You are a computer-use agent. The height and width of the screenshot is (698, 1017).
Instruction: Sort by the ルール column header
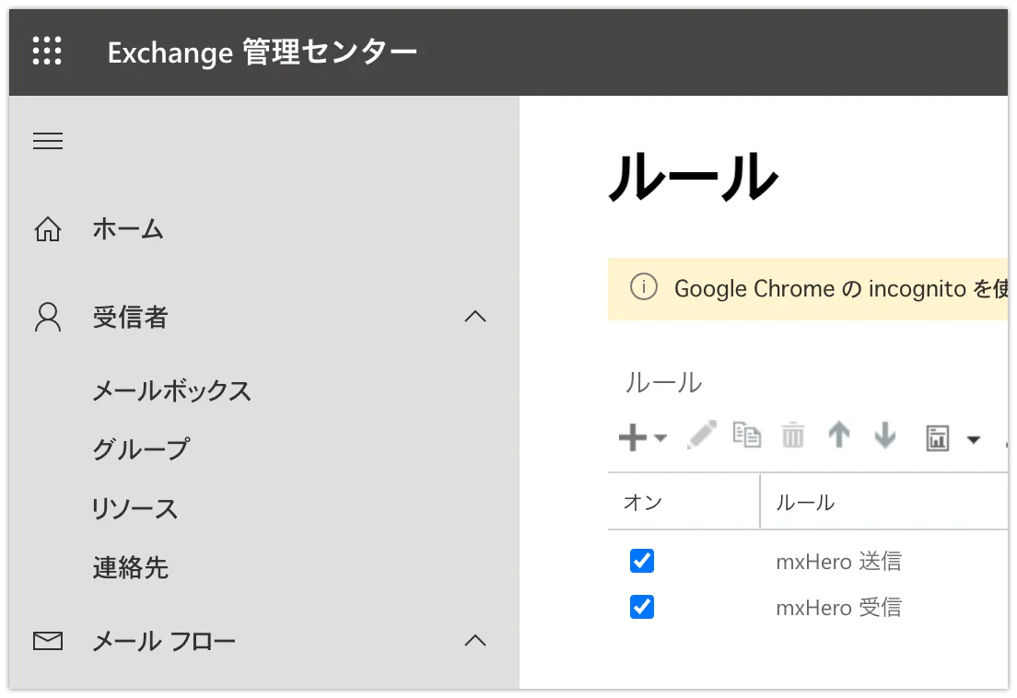[805, 502]
